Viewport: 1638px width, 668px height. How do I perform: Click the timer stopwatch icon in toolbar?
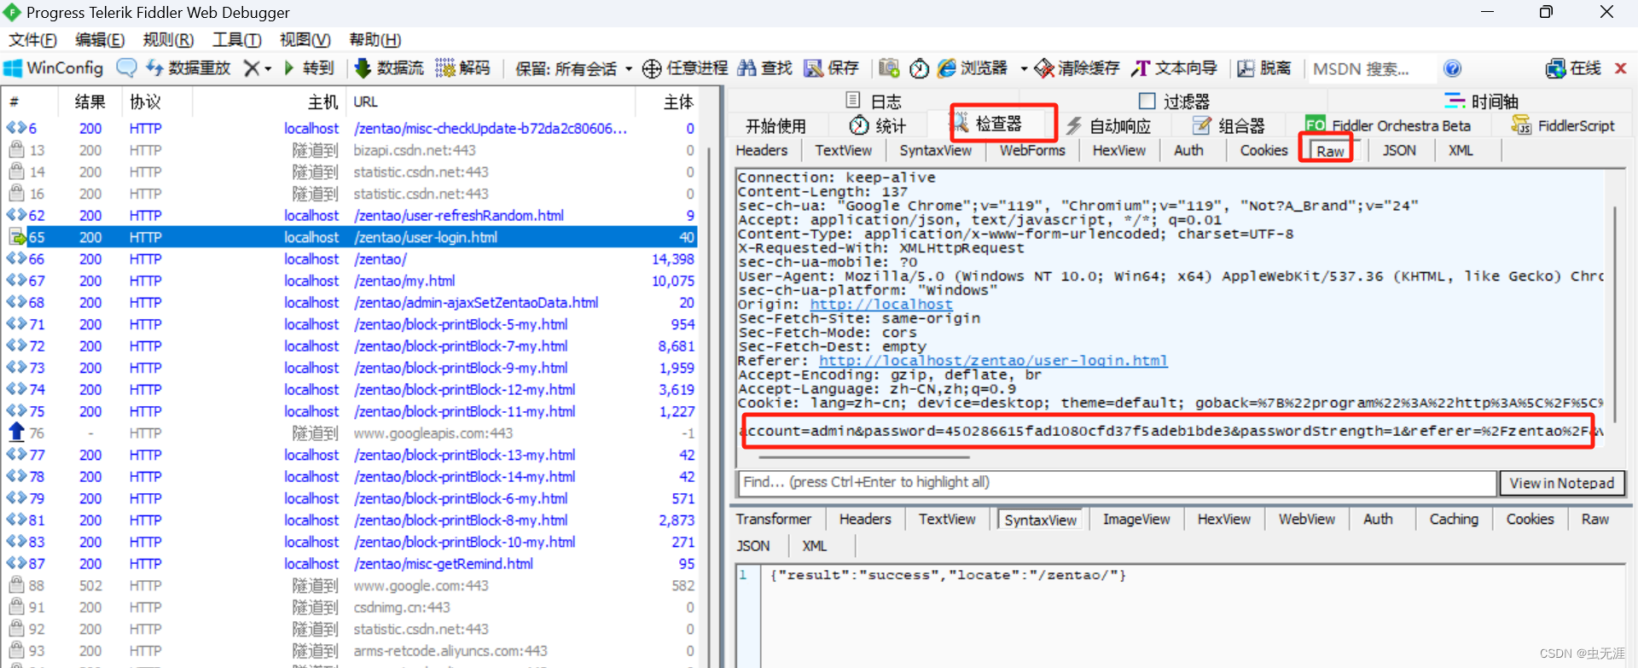pyautogui.click(x=919, y=68)
